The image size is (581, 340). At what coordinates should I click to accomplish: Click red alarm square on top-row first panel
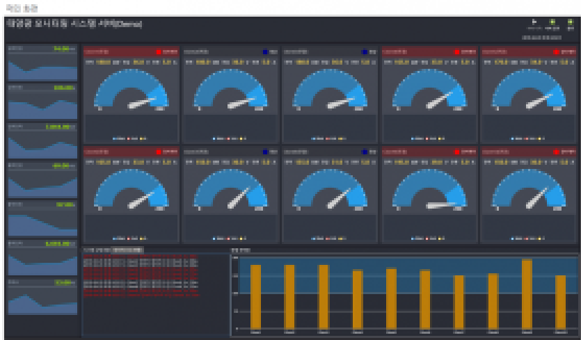coord(159,52)
